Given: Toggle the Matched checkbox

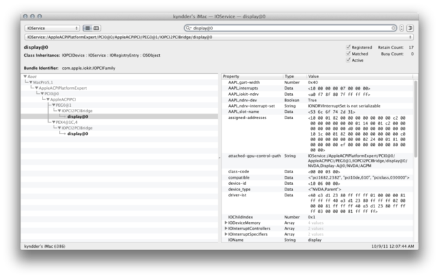Looking at the screenshot, I should pyautogui.click(x=348, y=53).
